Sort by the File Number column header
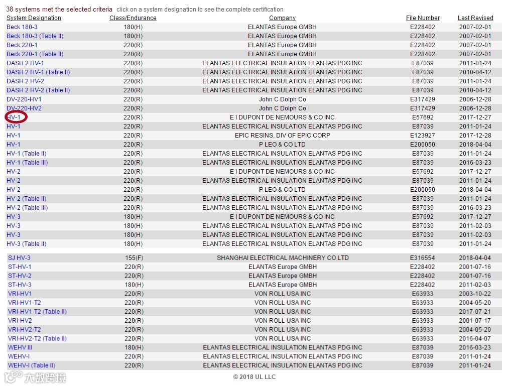The image size is (507, 387). pos(423,18)
